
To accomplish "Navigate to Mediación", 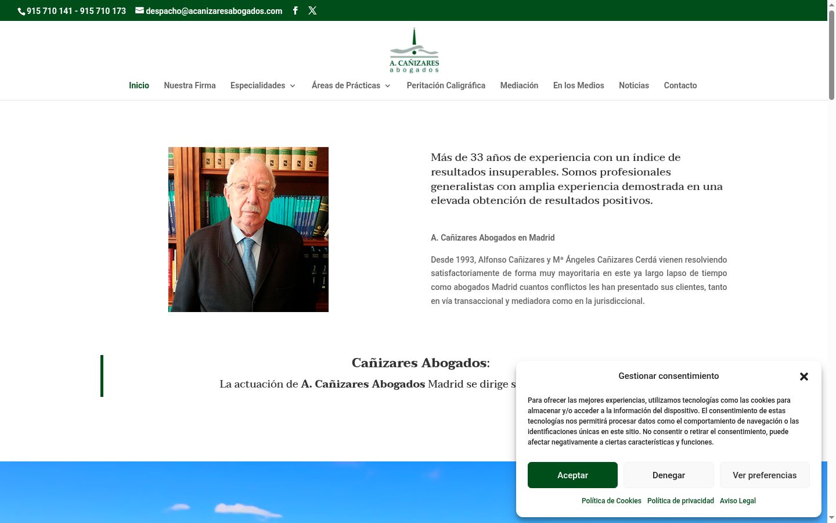I will tap(519, 85).
